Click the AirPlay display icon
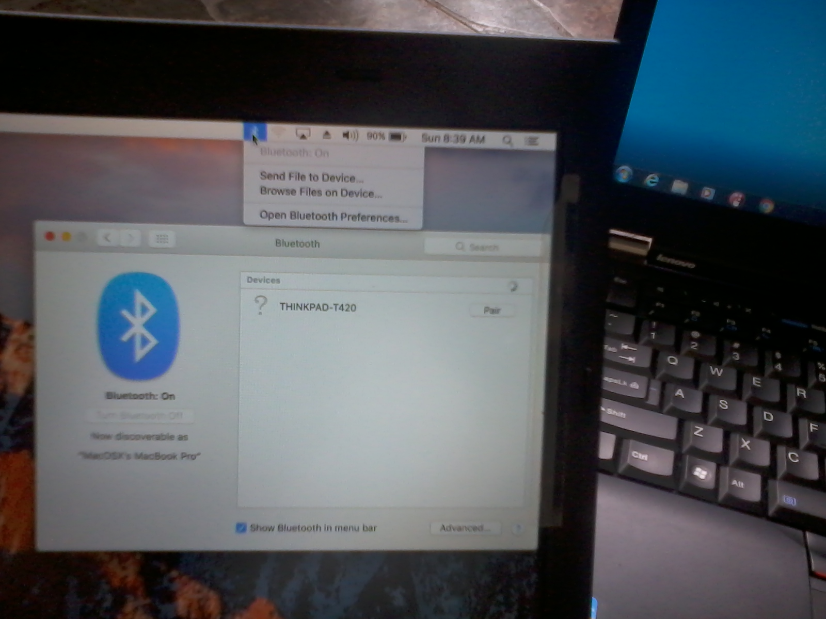 click(x=303, y=135)
